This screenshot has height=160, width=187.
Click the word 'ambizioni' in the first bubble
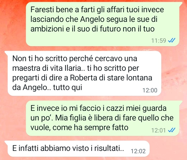[47, 29]
